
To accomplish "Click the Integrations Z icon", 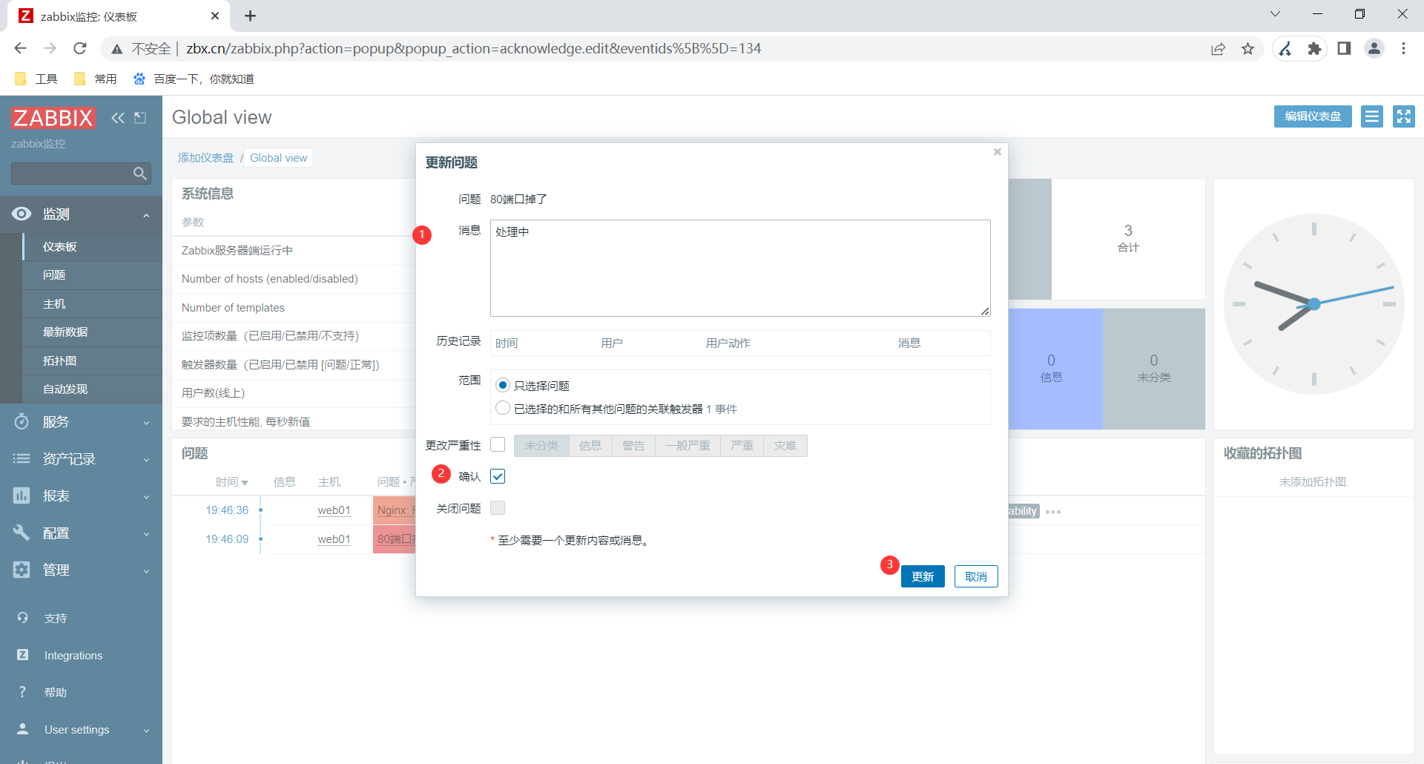I will click(x=23, y=655).
